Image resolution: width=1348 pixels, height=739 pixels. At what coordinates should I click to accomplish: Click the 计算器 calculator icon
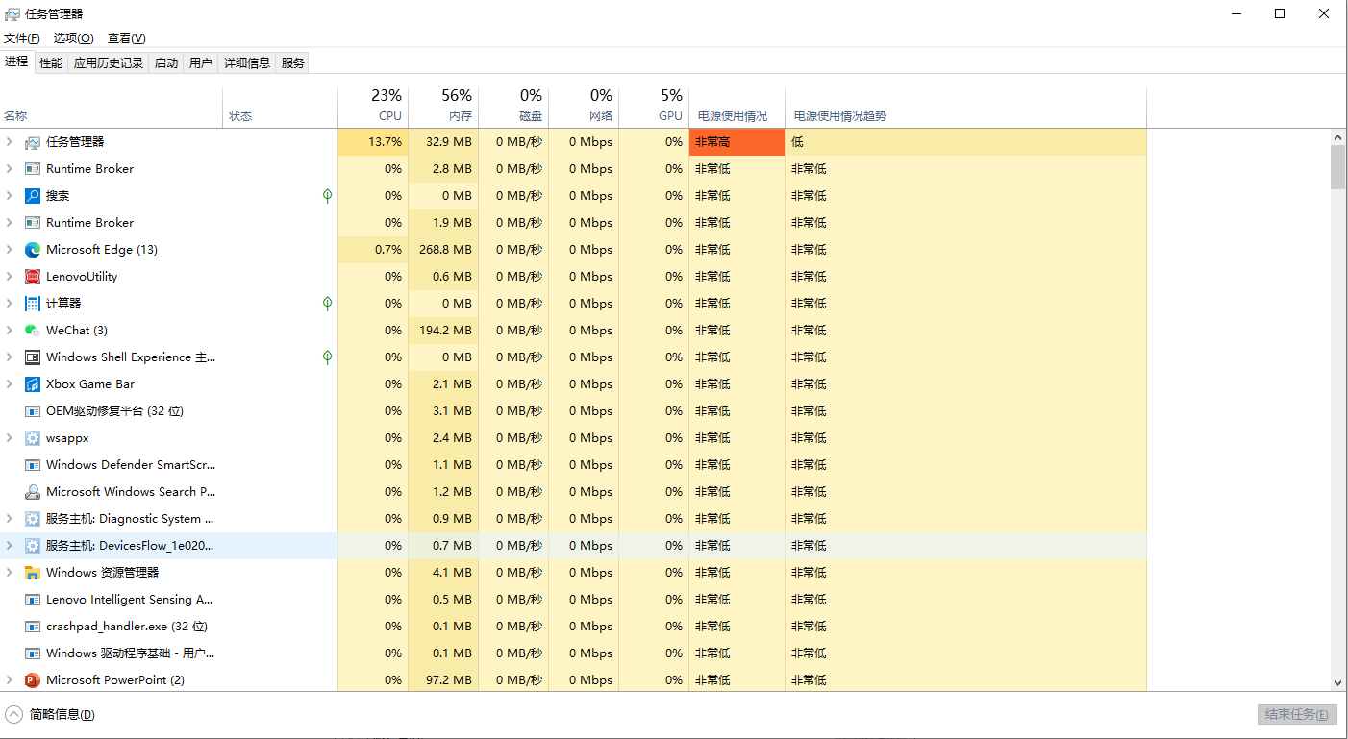point(33,304)
